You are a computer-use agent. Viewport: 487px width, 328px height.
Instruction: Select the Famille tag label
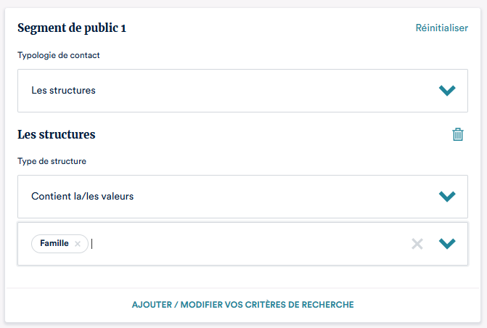54,244
